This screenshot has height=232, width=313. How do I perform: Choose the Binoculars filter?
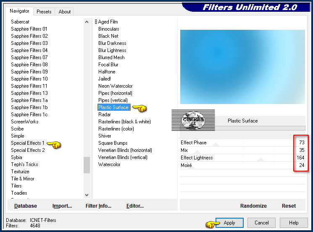(x=108, y=29)
